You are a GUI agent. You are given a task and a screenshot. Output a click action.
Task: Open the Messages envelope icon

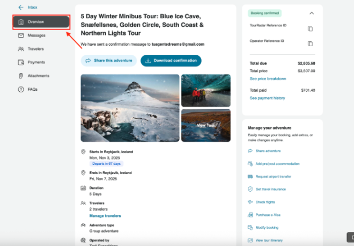(x=21, y=35)
